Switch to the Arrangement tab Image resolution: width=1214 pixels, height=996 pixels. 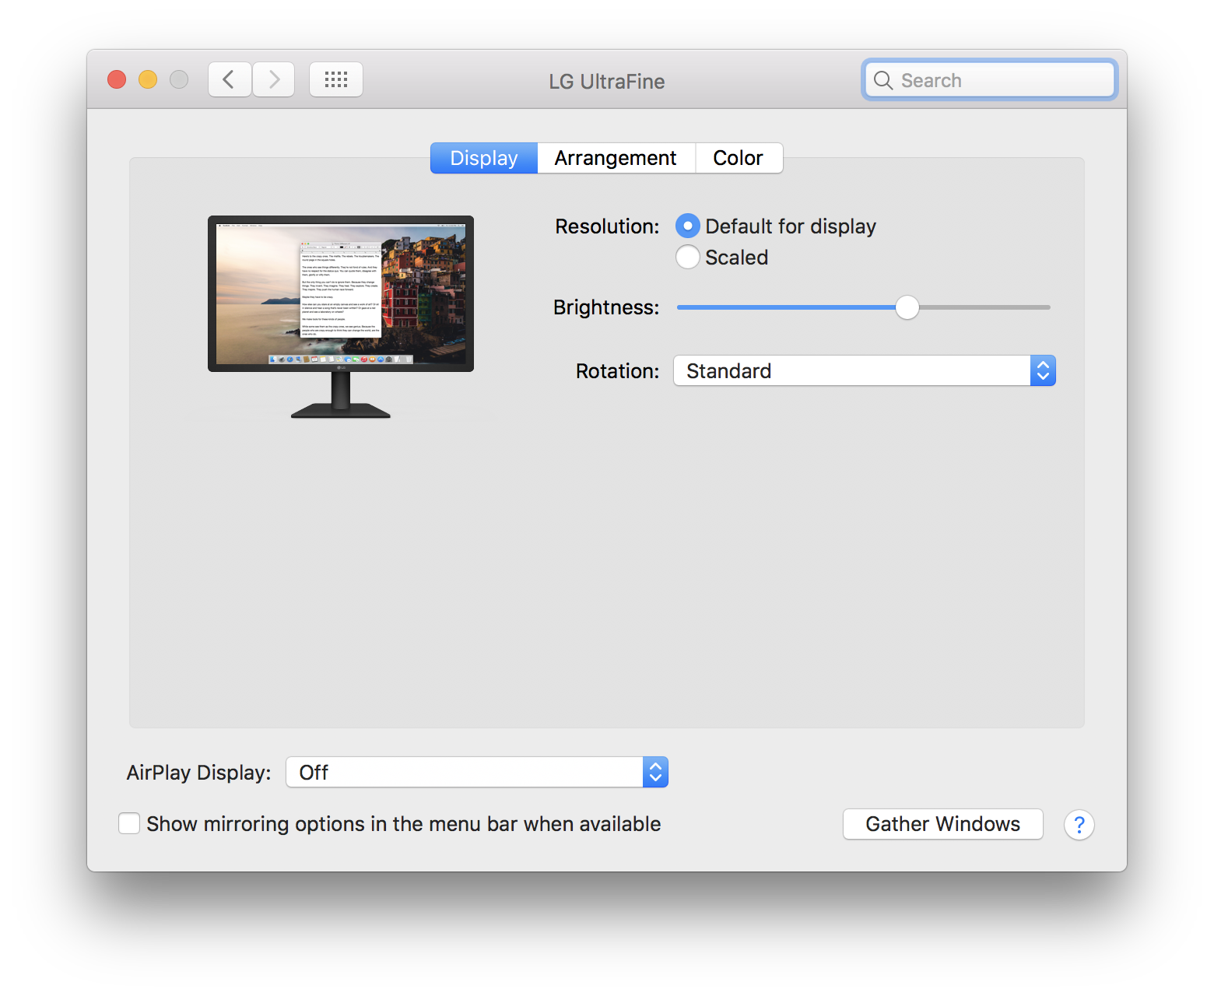(616, 158)
